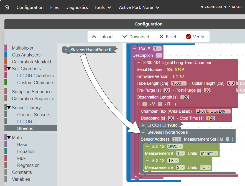
Task: Open the Tools dropdown menu
Action: [x=103, y=7]
